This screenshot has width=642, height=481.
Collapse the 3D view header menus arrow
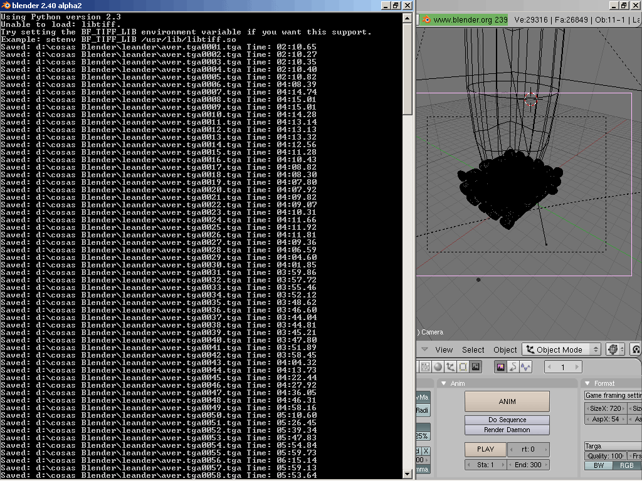(x=424, y=349)
